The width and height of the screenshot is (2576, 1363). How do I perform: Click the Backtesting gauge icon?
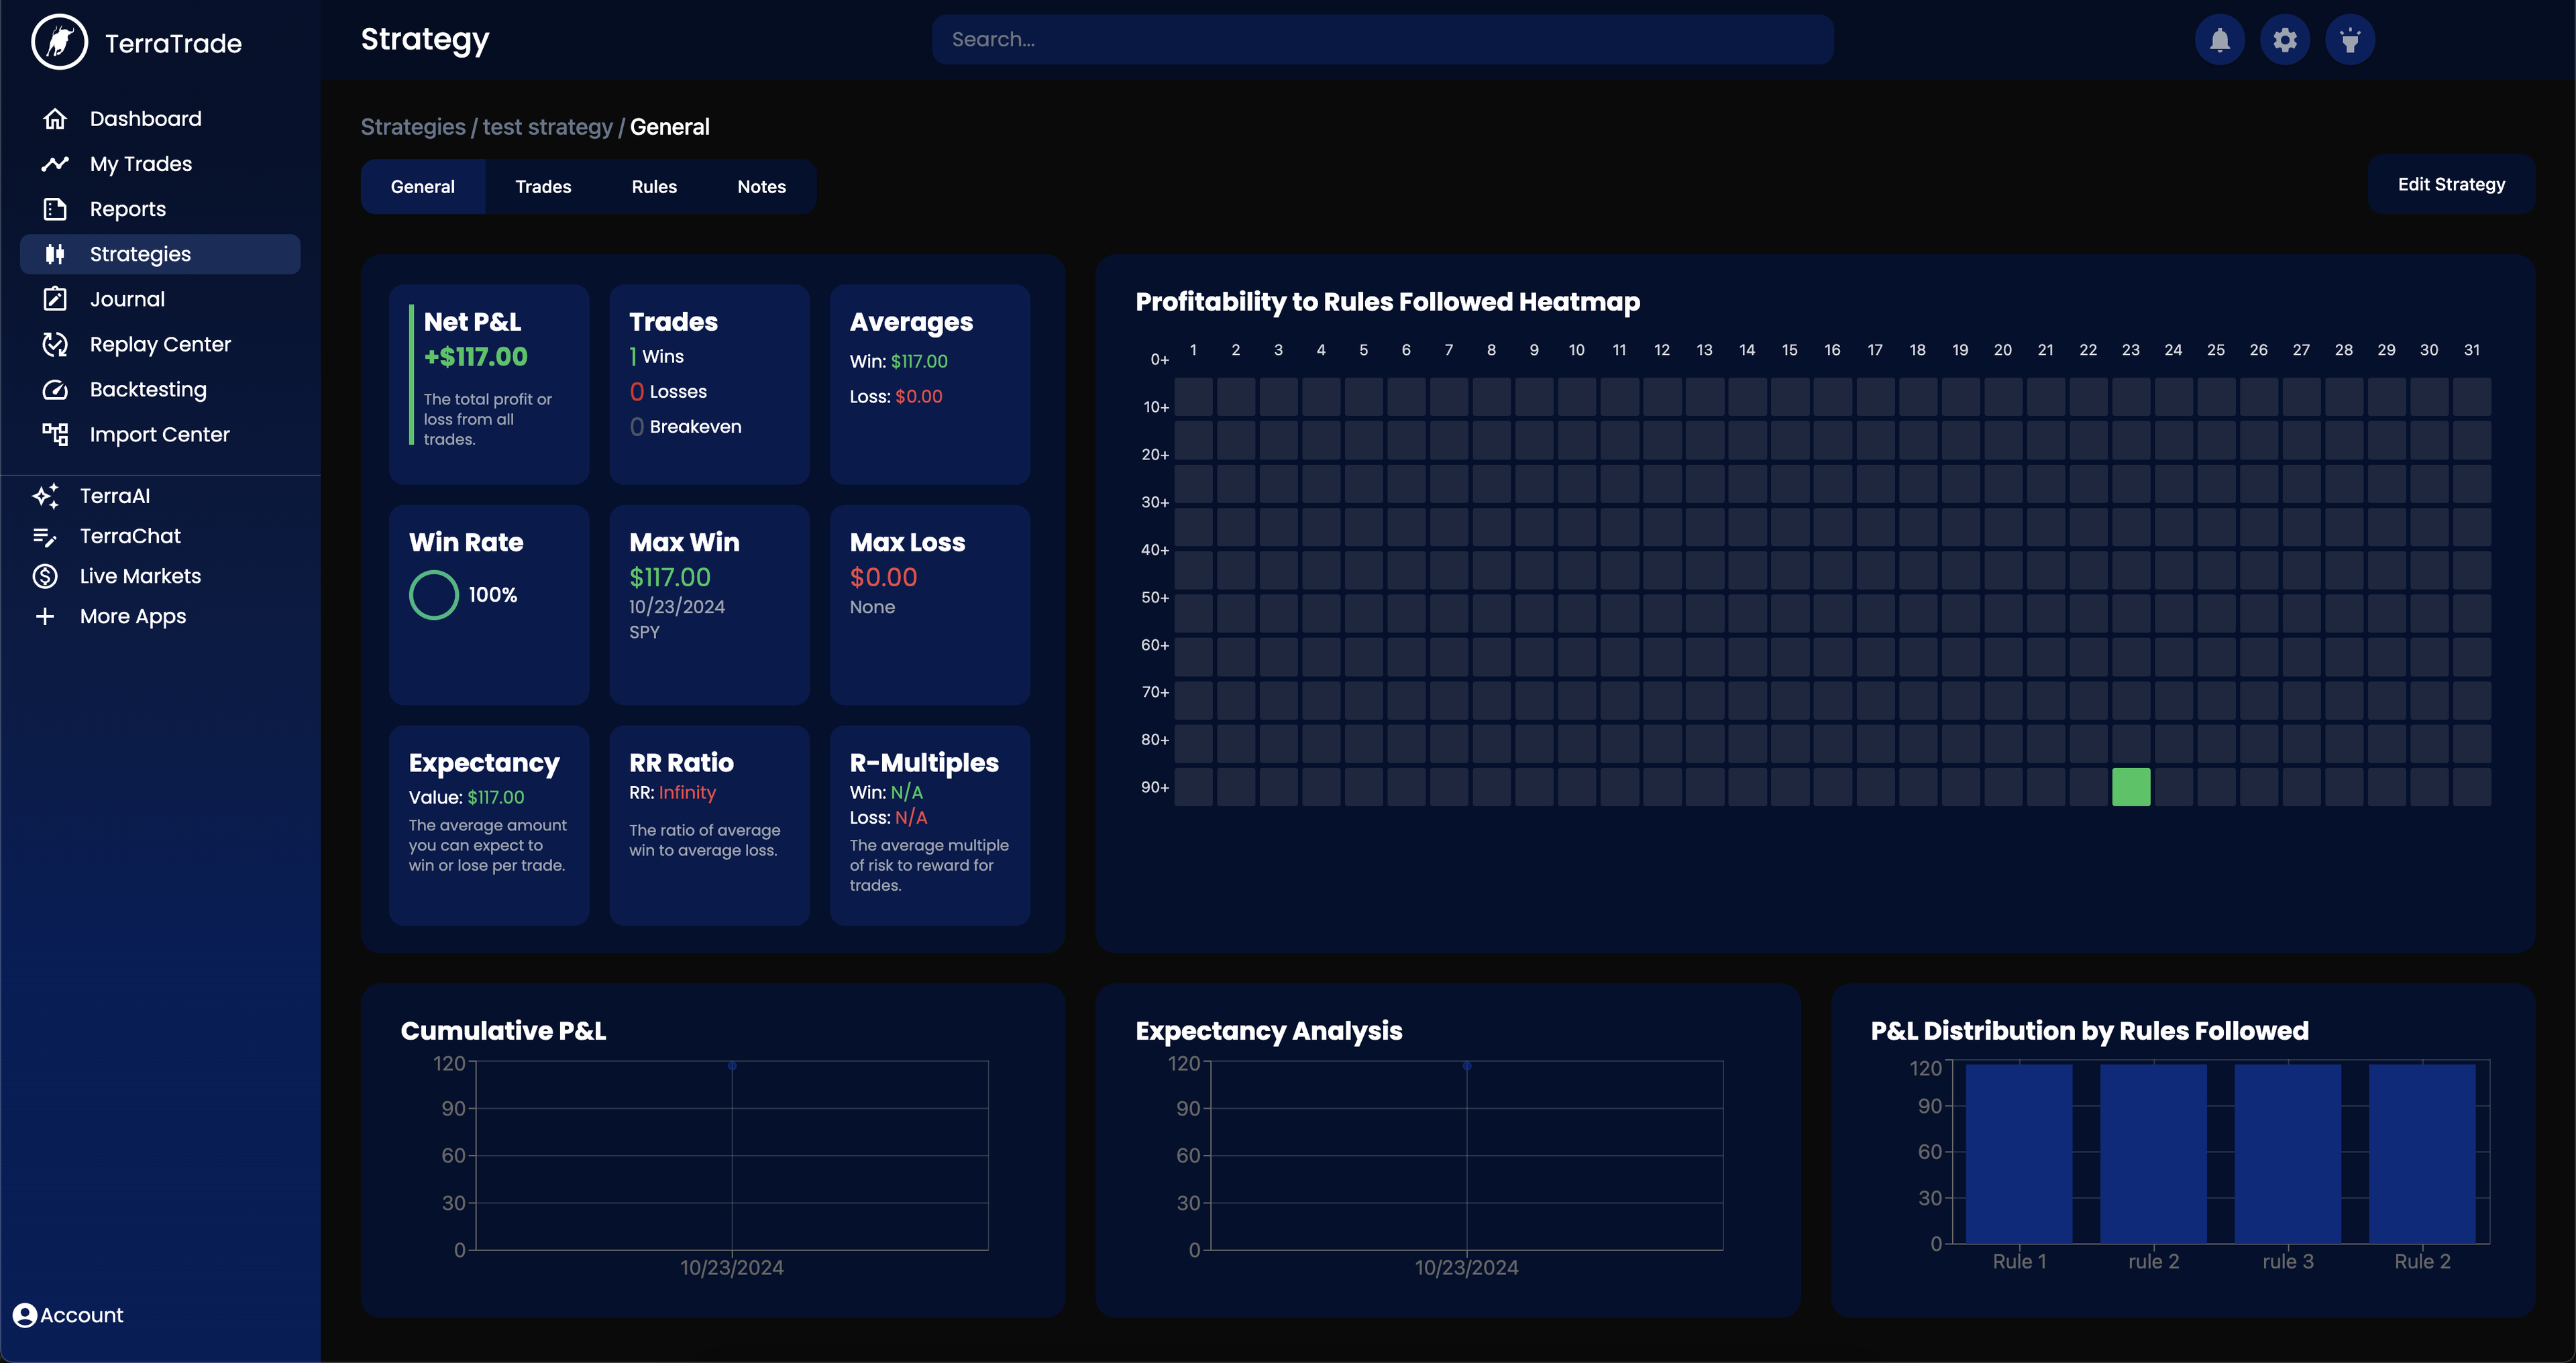55,389
